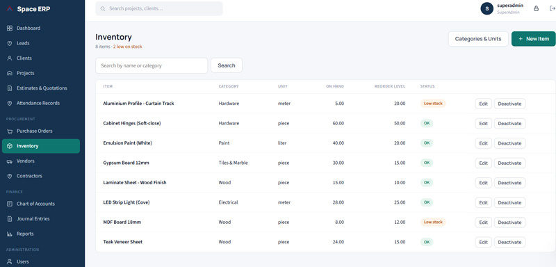Click the Inventory box icon in sidebar
The width and height of the screenshot is (556, 267).
click(10, 146)
